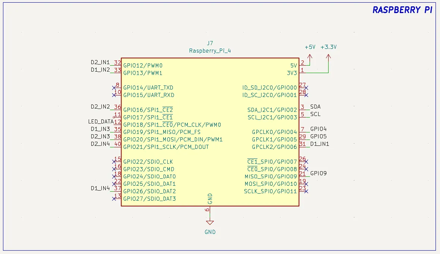This screenshot has width=440, height=254.
Task: Click the no-connect X on pin 28
Action: (306, 95)
